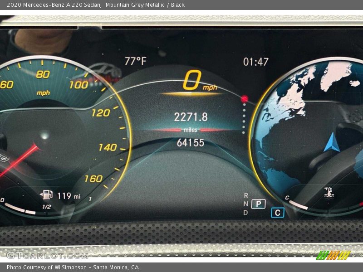Tap the fuel pump icon
This screenshot has width=363, height=272.
click(46, 195)
